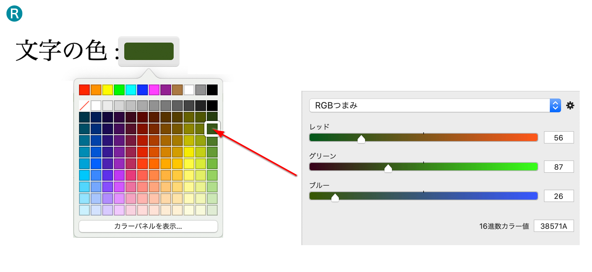The width and height of the screenshot is (592, 272).
Task: Open the gear settings icon beside RGB dropdown
Action: [x=570, y=105]
